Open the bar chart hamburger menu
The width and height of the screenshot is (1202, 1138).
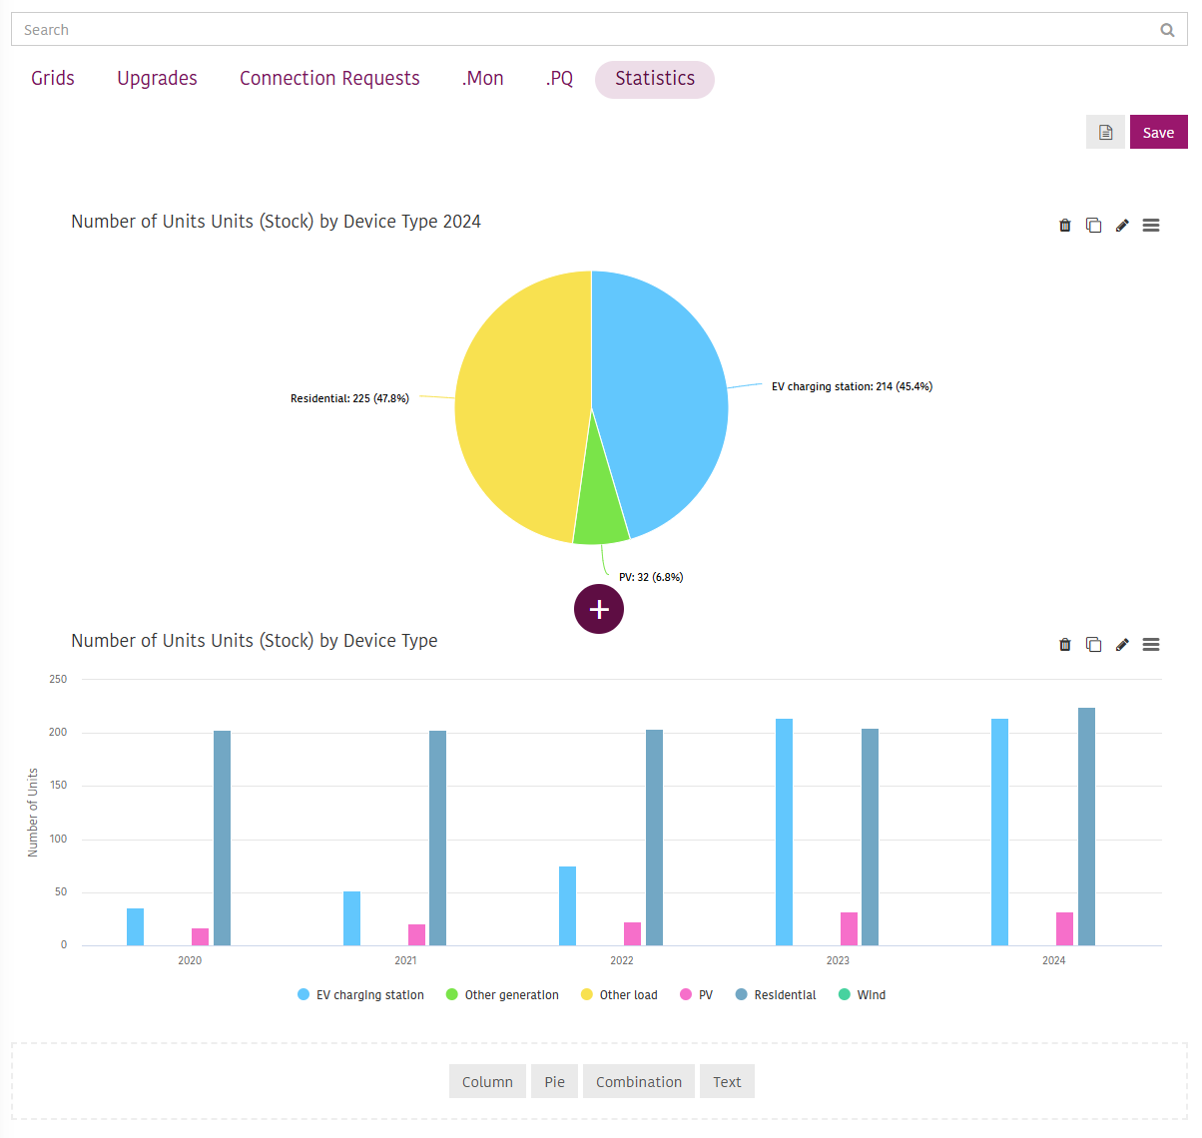point(1151,645)
